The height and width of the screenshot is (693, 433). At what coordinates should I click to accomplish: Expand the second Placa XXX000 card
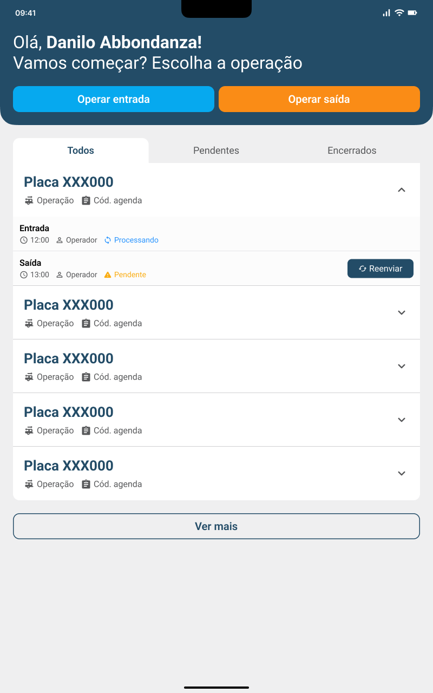402,312
